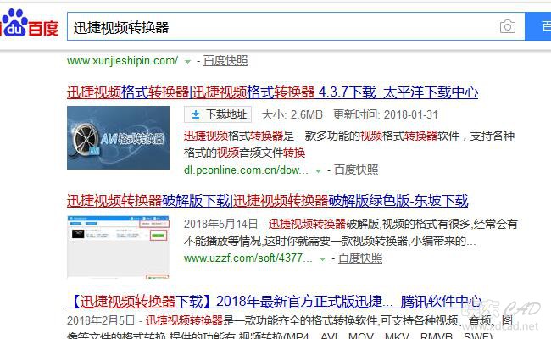
Task: Open 百度快照 beside www.uzzf.com URL
Action: (x=359, y=258)
